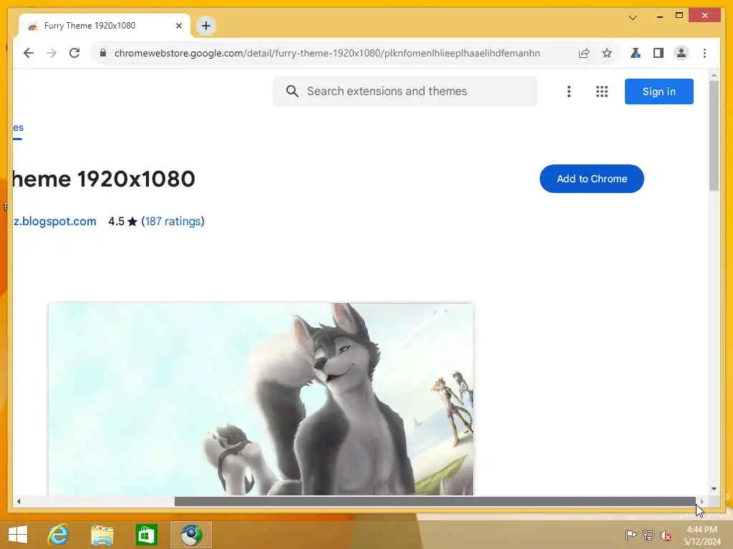Screen dimensions: 733x549
Task: Focus the Search extensions and themes field
Action: 405,91
